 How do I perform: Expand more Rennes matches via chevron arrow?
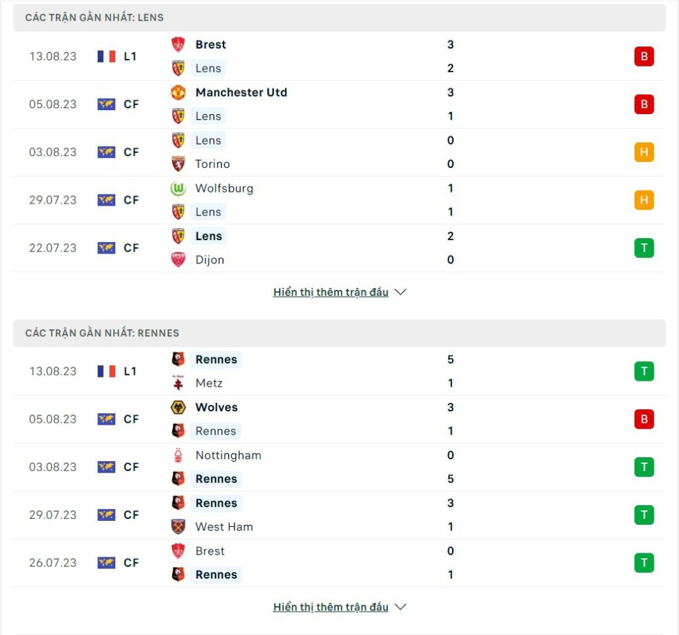401,607
